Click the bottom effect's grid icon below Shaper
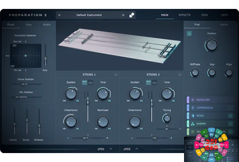The image size is (239, 162). (x=193, y=132)
